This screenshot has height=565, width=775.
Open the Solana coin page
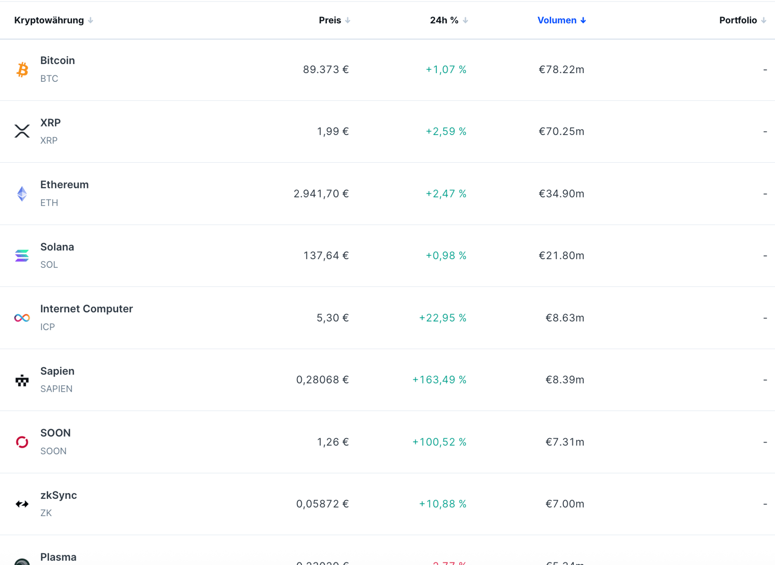pyautogui.click(x=57, y=247)
